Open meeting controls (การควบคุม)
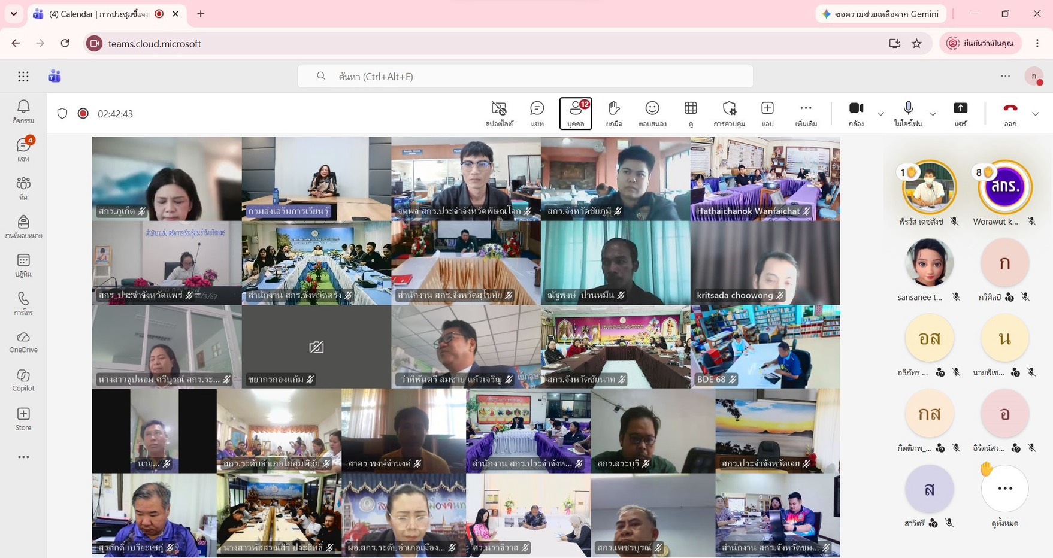Image resolution: width=1053 pixels, height=558 pixels. [729, 114]
